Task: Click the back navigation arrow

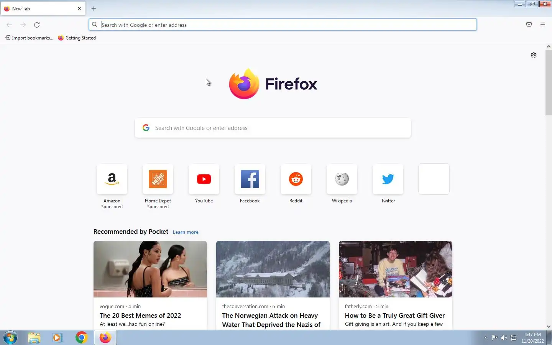Action: [9, 25]
